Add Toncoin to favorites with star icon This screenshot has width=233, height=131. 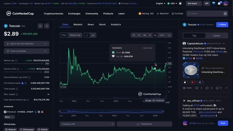point(40,26)
